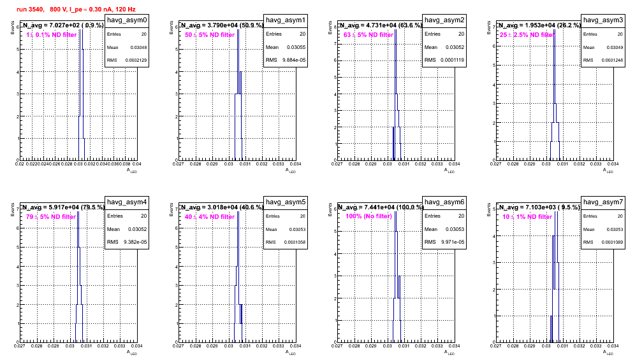Viewport: 635px width, 364px height.
Task: Click the 63± 5% ND filter label
Action: [369, 35]
